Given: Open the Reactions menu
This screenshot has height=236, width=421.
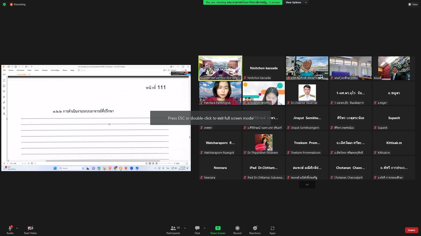Looking at the screenshot, I should [x=255, y=228].
